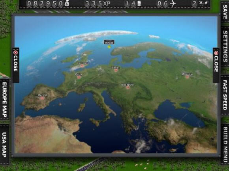Image resolution: width=229 pixels, height=171 pixels.
Task: Open Settings from the right sidebar
Action: pyautogui.click(x=225, y=46)
